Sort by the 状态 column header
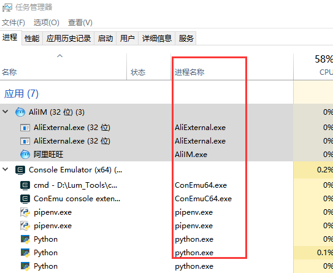The height and width of the screenshot is (273, 333). (148, 67)
